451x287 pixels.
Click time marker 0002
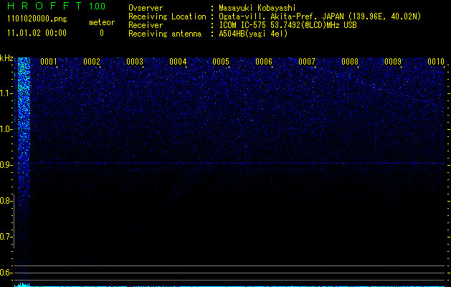click(92, 62)
